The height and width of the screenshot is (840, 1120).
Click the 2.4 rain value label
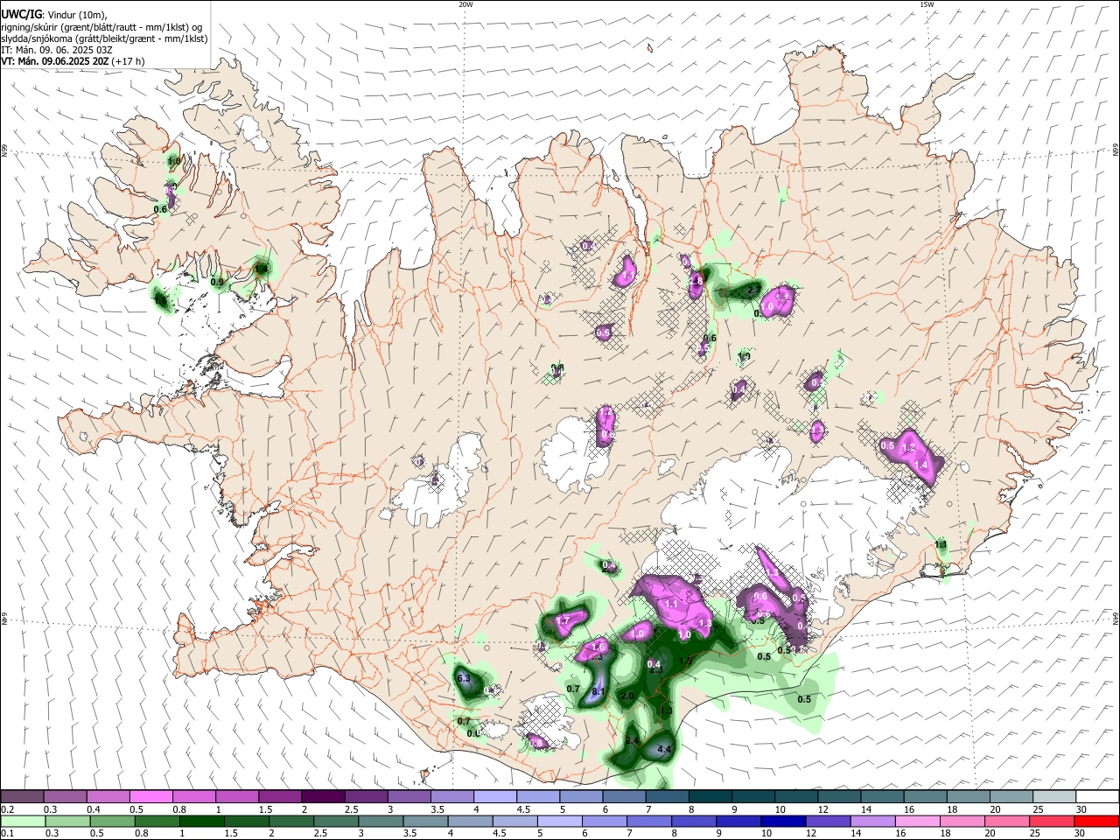pos(633,741)
